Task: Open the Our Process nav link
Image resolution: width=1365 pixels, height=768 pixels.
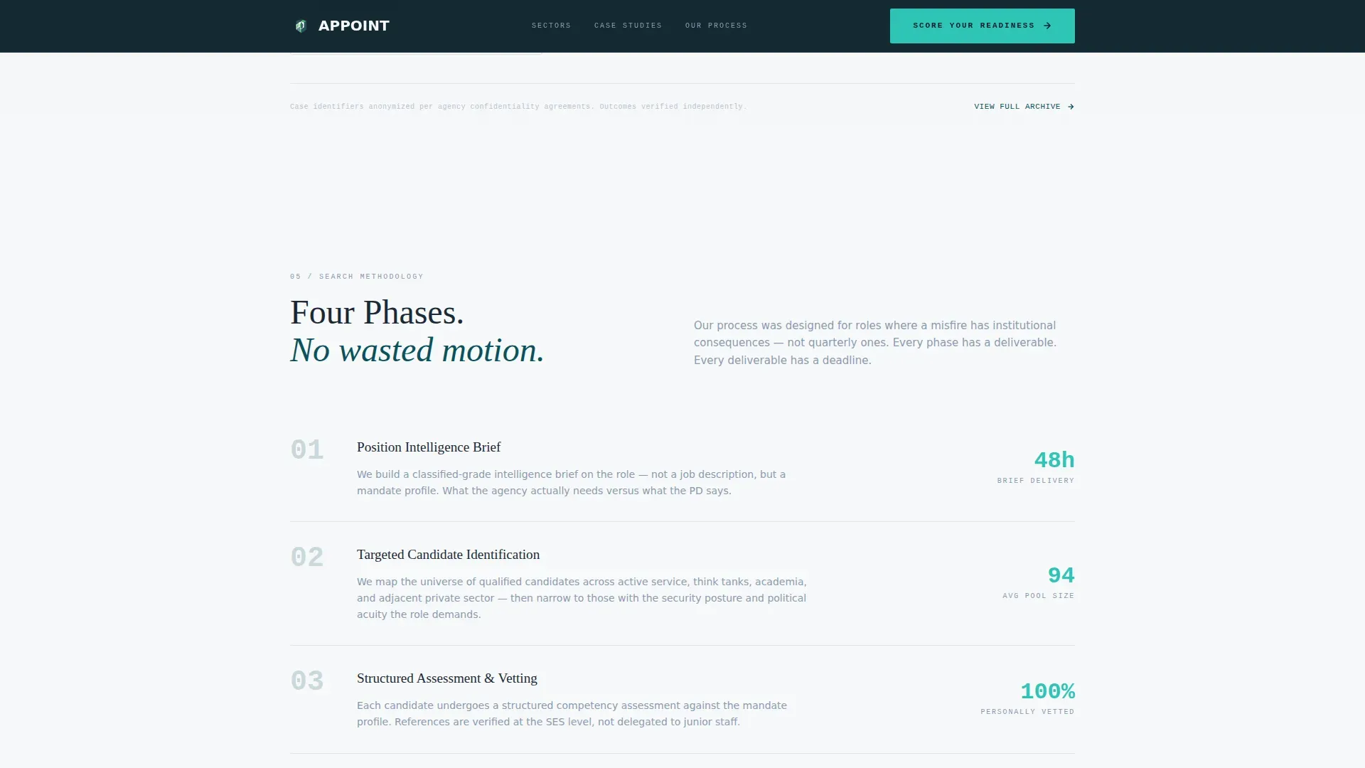Action: (716, 26)
